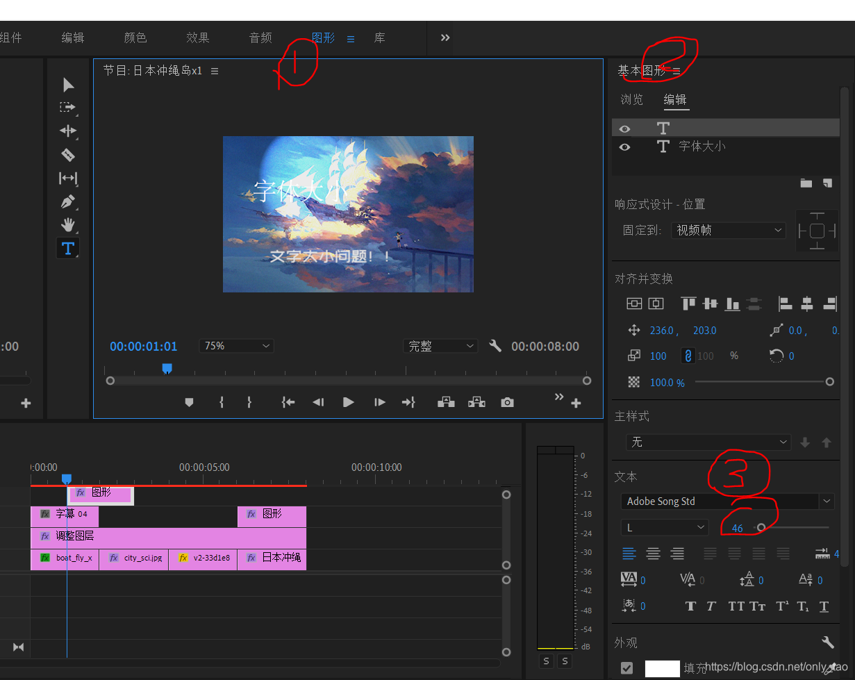Toggle the 填充 fill checkbox
The image size is (855, 680).
pos(627,668)
